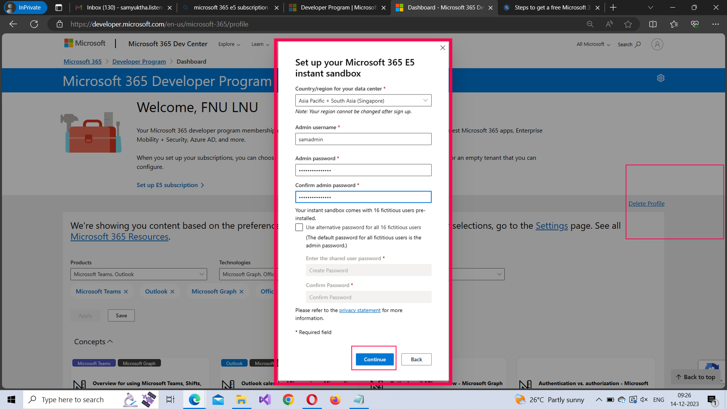Open zoom magnifier in address bar

pos(590,24)
